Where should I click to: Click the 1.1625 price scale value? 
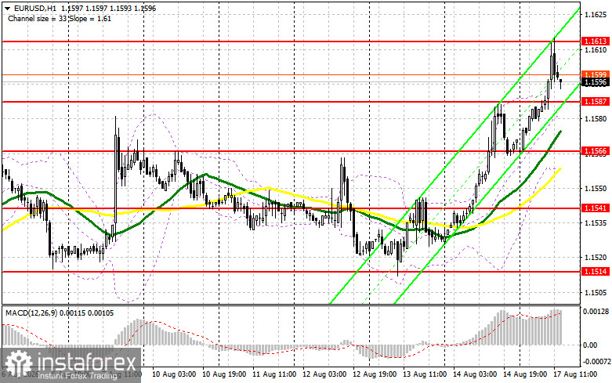pyautogui.click(x=596, y=15)
